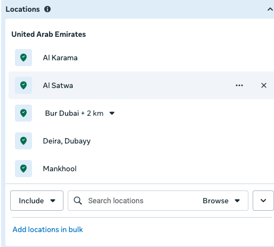Click the location pin icon for Mankhool
The width and height of the screenshot is (274, 247).
click(23, 169)
